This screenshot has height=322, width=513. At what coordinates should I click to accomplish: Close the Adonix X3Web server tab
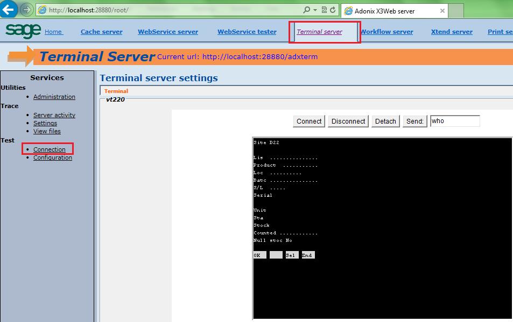pos(442,11)
